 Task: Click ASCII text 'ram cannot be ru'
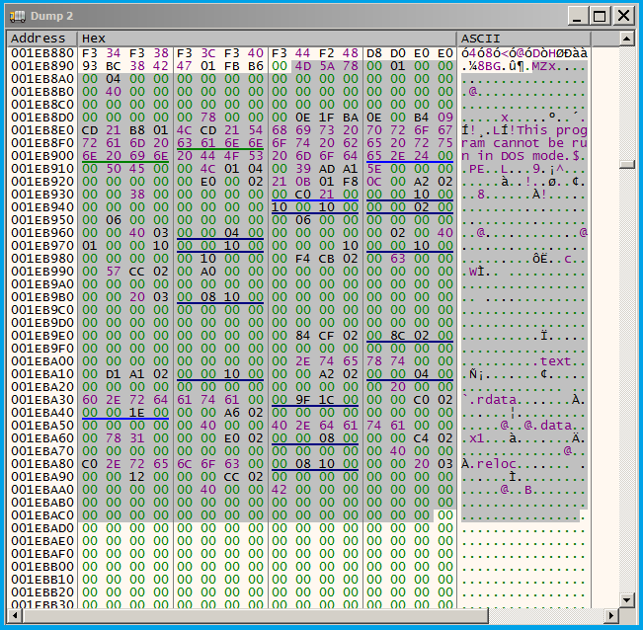(x=523, y=142)
